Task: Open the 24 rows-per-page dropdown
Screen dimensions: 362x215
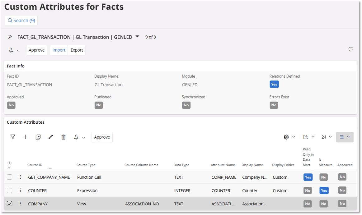Action: (x=327, y=137)
